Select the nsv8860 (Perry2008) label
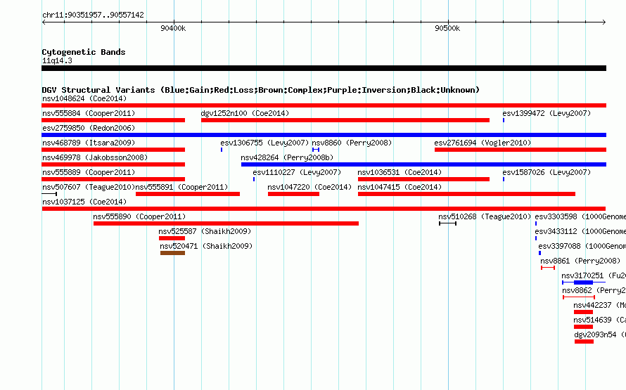The width and height of the screenshot is (626, 390). 352,143
